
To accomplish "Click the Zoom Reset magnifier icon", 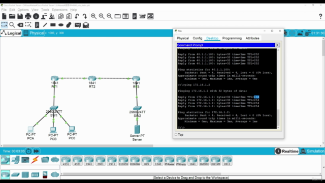I will (x=102, y=16).
